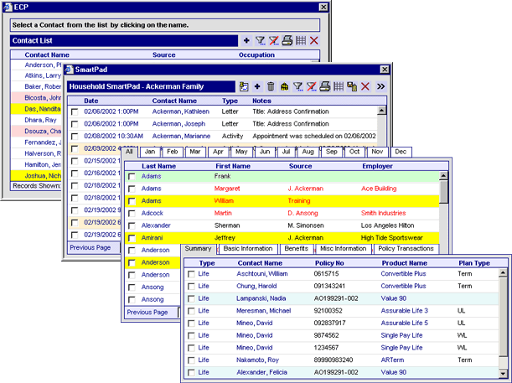Open the Policy Transactions tab
Screen dimensions: 512x383
click(x=406, y=249)
